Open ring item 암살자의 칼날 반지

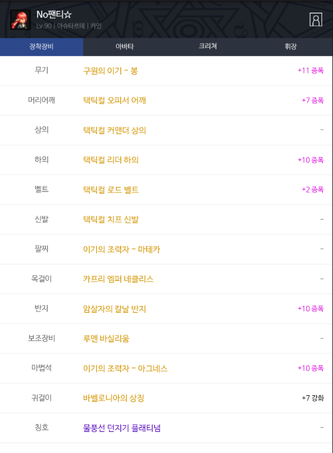point(114,309)
